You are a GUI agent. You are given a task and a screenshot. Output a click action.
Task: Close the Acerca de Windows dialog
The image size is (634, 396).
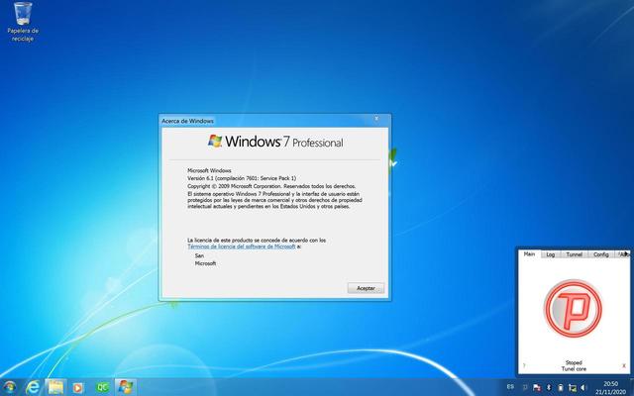(x=376, y=119)
